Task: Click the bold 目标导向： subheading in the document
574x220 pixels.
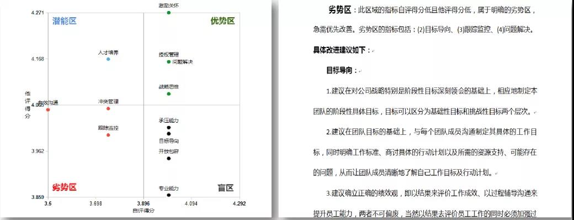Action: [x=342, y=70]
